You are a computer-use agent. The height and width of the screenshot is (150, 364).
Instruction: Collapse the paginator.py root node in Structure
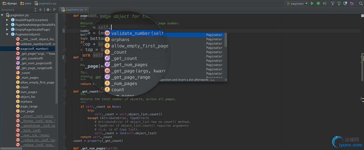(2, 15)
